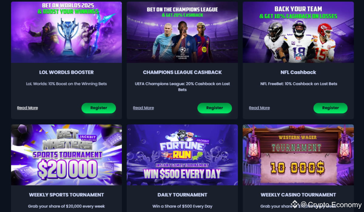Select the CHAMPIONS LEAGUE CASHBACK heading

click(x=182, y=72)
